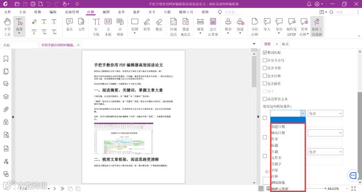
Task: Export comments
Action: click(x=279, y=26)
